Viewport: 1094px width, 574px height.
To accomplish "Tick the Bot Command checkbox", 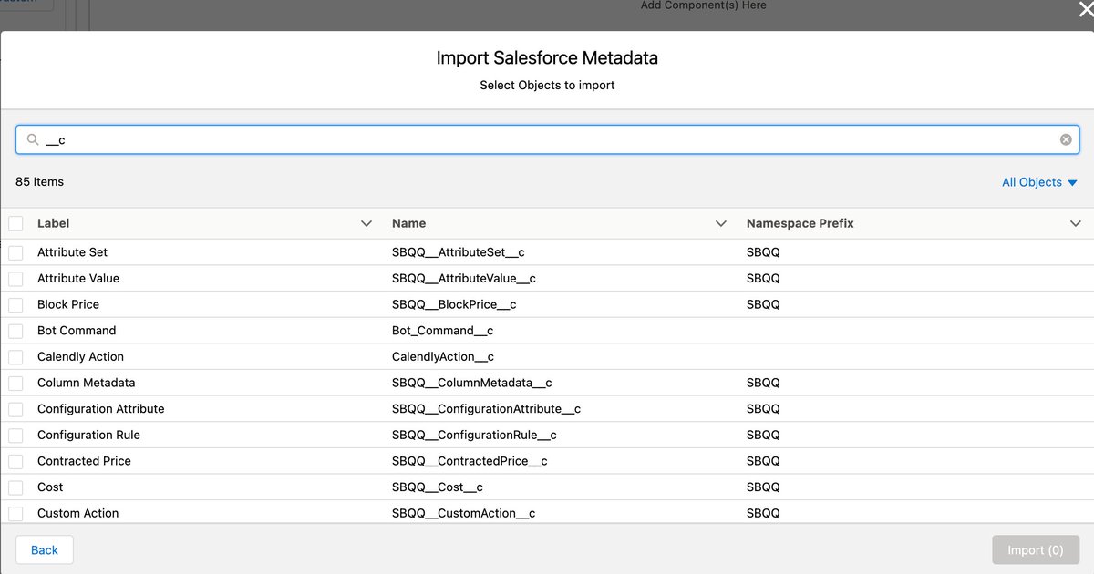I will [x=15, y=331].
